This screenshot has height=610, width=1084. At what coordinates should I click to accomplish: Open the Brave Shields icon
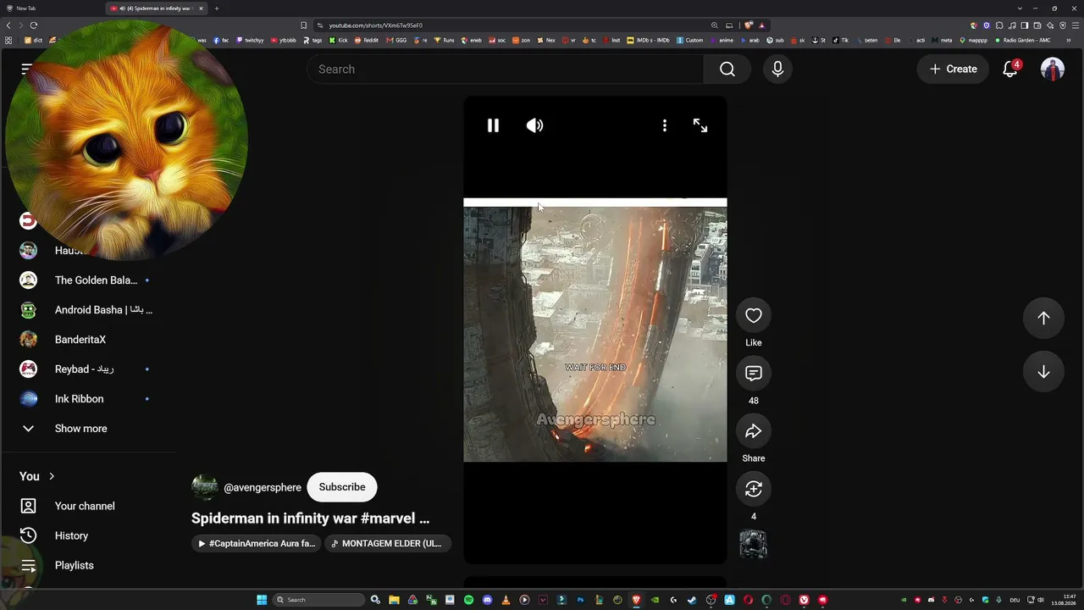click(749, 25)
